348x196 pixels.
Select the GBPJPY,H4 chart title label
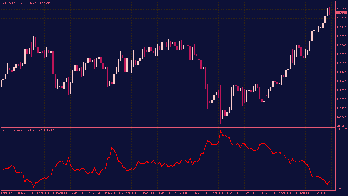(x=8, y=2)
